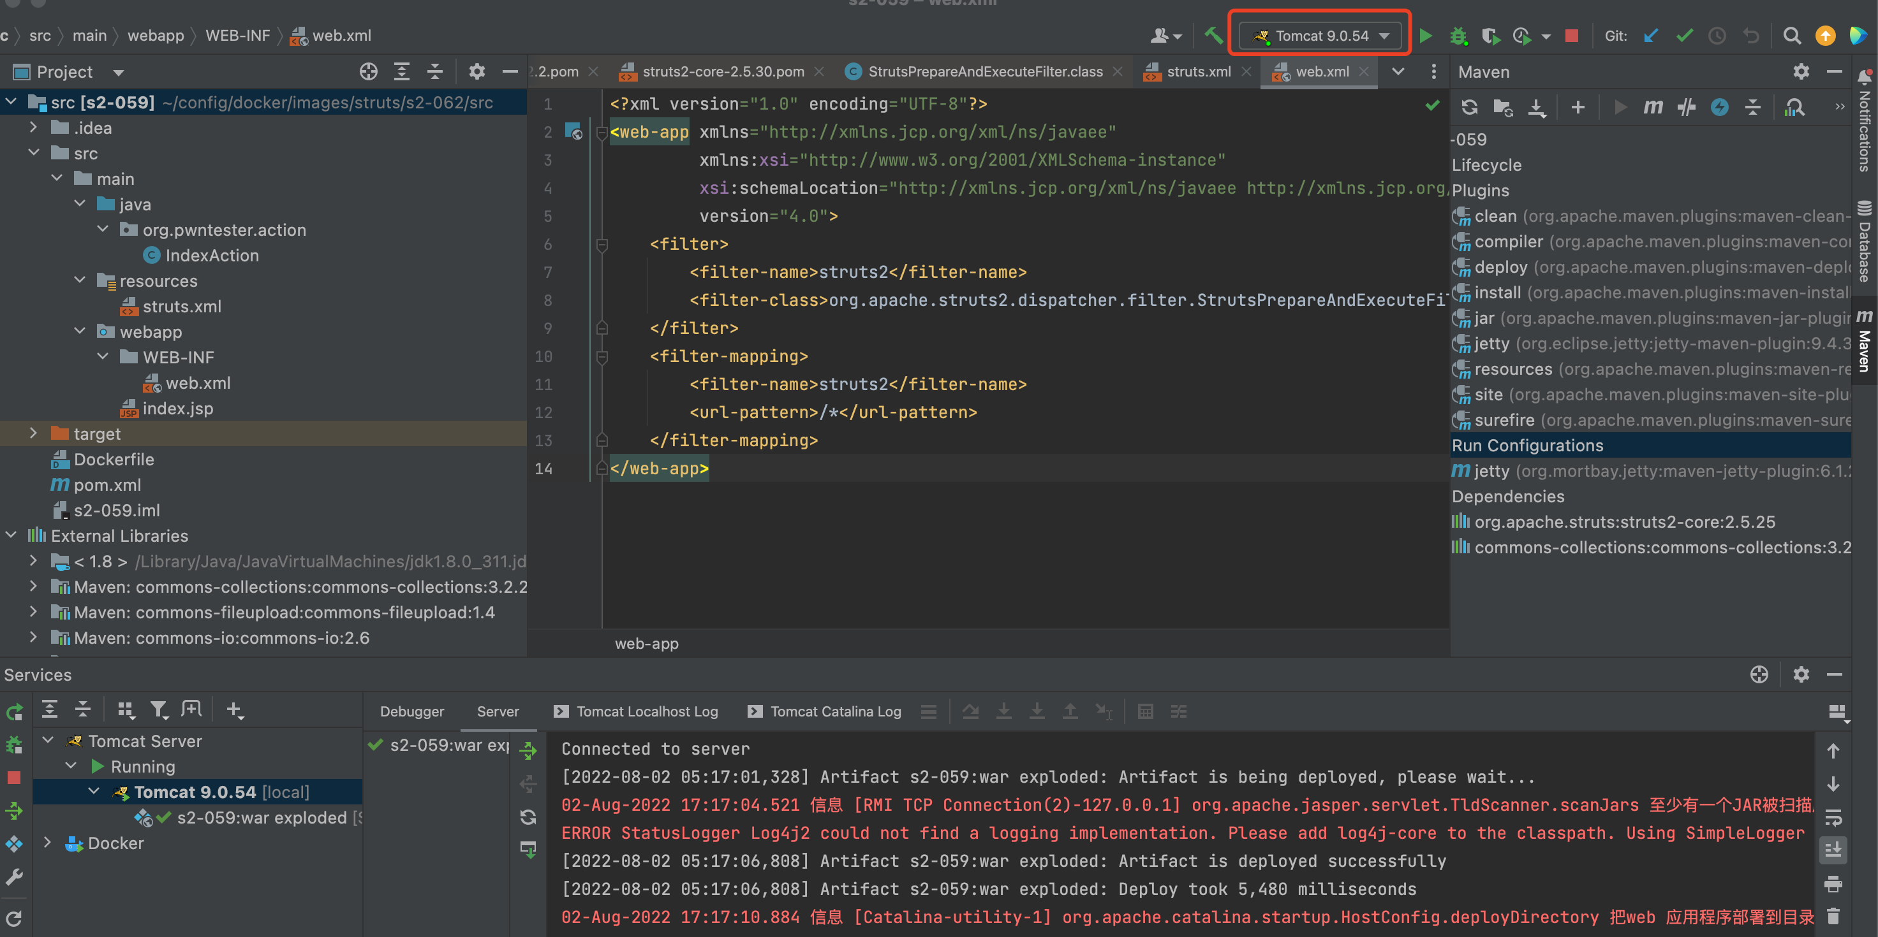Open pom.xml in project tree
This screenshot has width=1878, height=937.
click(x=107, y=484)
